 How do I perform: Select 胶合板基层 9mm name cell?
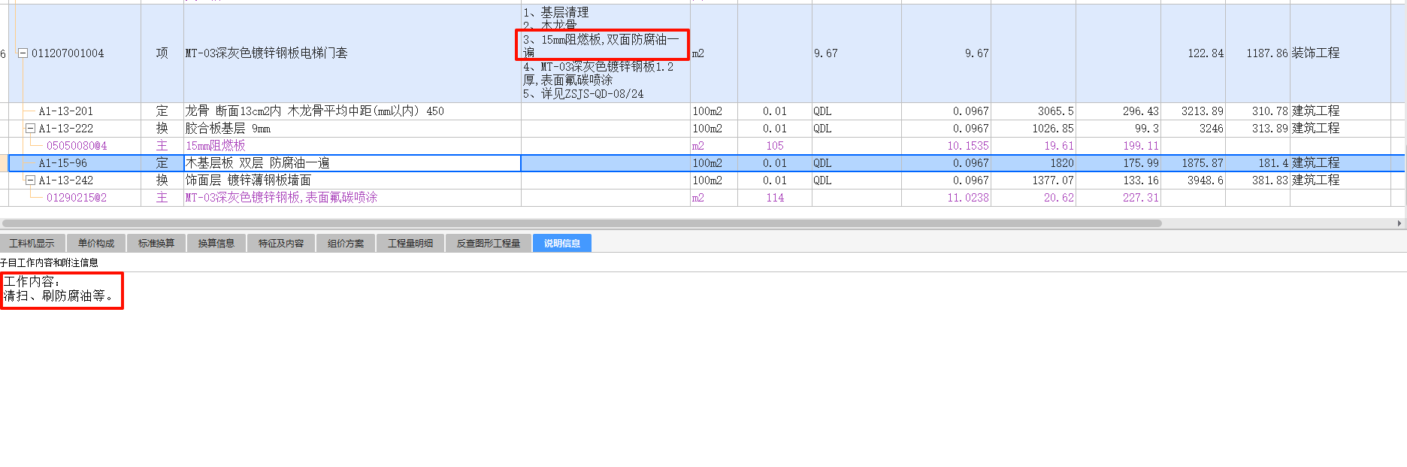click(353, 129)
